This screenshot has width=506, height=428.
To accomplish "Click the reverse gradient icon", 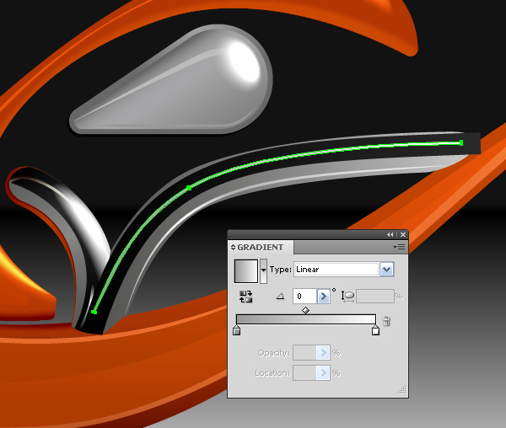I will (246, 297).
